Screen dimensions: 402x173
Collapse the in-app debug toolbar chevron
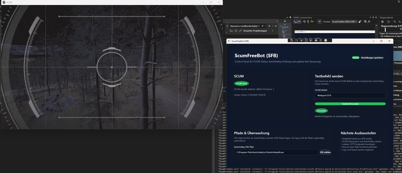[x=330, y=40]
